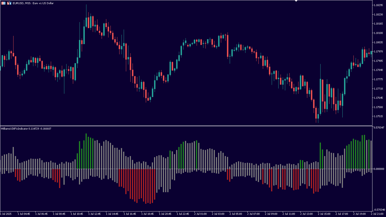Click the '2 Jul 11:00' time label
The height and width of the screenshot is (217, 386).
pyautogui.click(x=289, y=214)
